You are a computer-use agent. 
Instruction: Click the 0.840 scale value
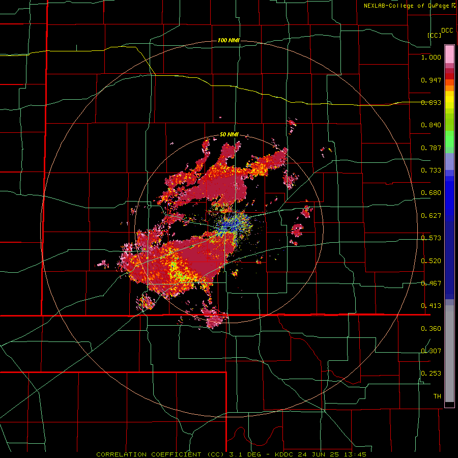431,125
